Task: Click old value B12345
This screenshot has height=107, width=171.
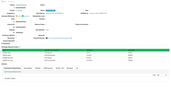Action: click(88, 58)
